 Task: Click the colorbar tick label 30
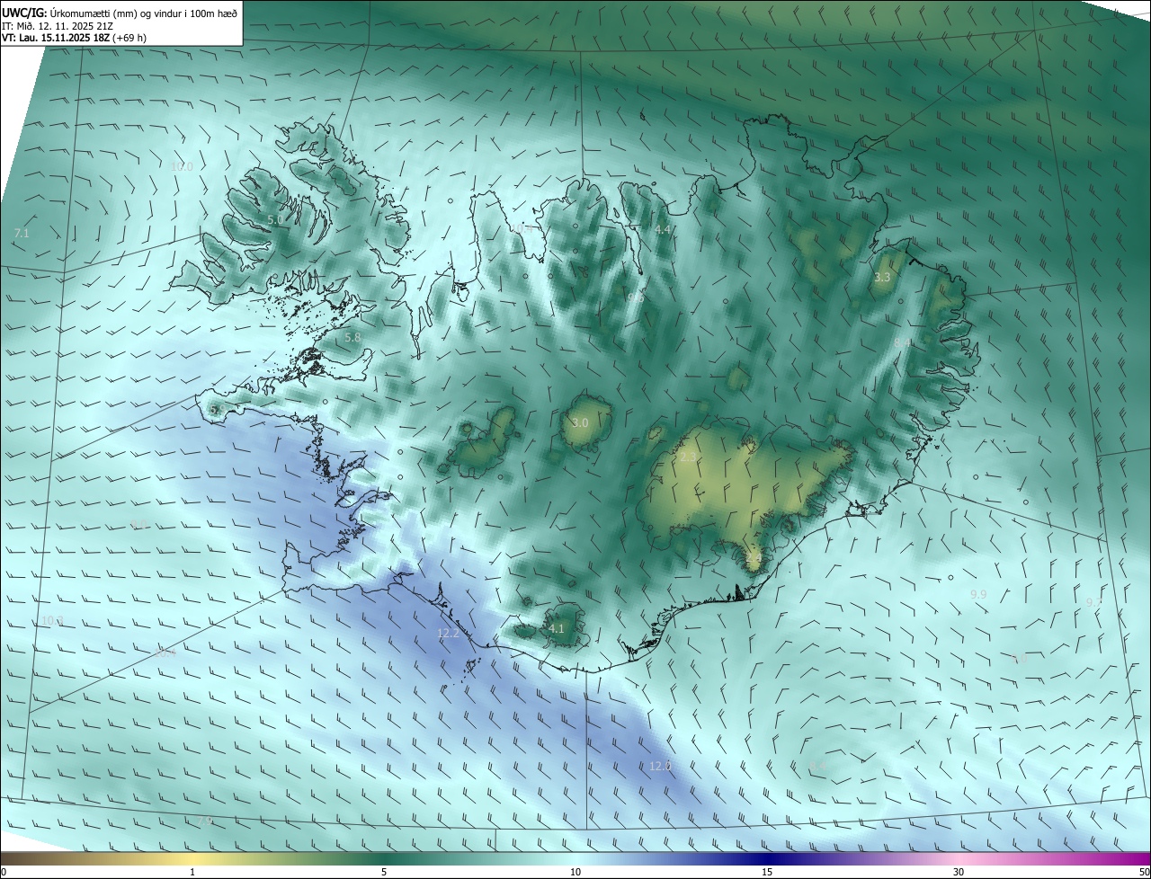(x=959, y=872)
